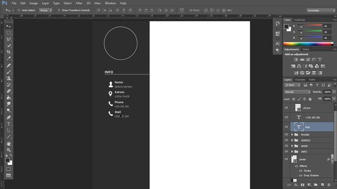337x189 pixels.
Task: Open the Essentials workspace dropdown
Action: coord(321,10)
